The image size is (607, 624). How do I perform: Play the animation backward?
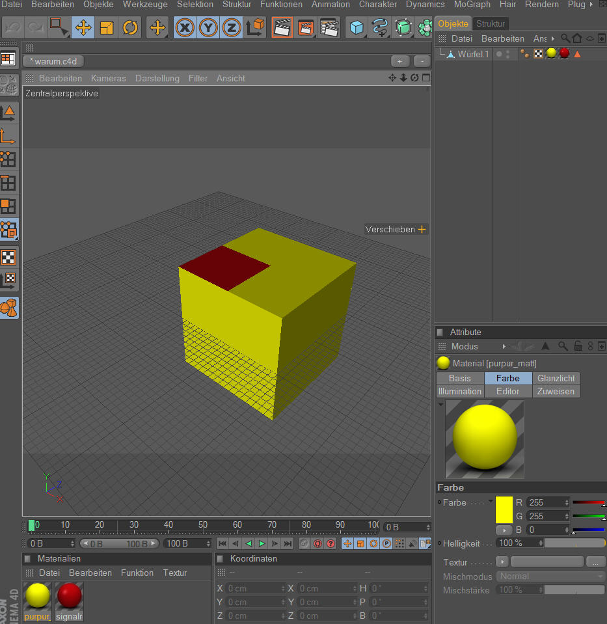[x=249, y=543]
